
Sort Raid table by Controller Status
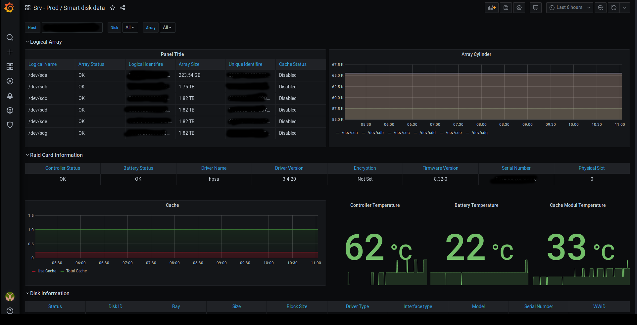point(63,168)
